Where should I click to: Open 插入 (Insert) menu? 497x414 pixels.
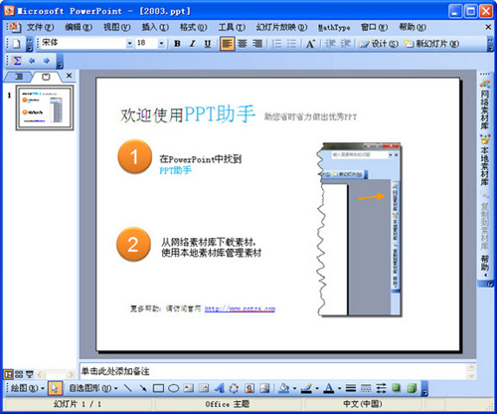pos(155,27)
